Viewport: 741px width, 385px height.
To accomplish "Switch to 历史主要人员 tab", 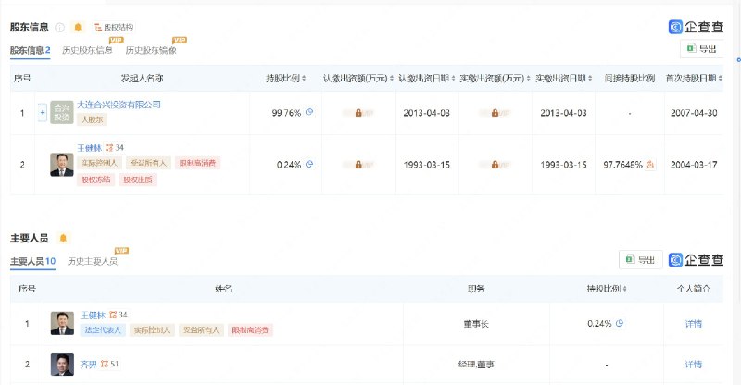I will click(x=93, y=261).
